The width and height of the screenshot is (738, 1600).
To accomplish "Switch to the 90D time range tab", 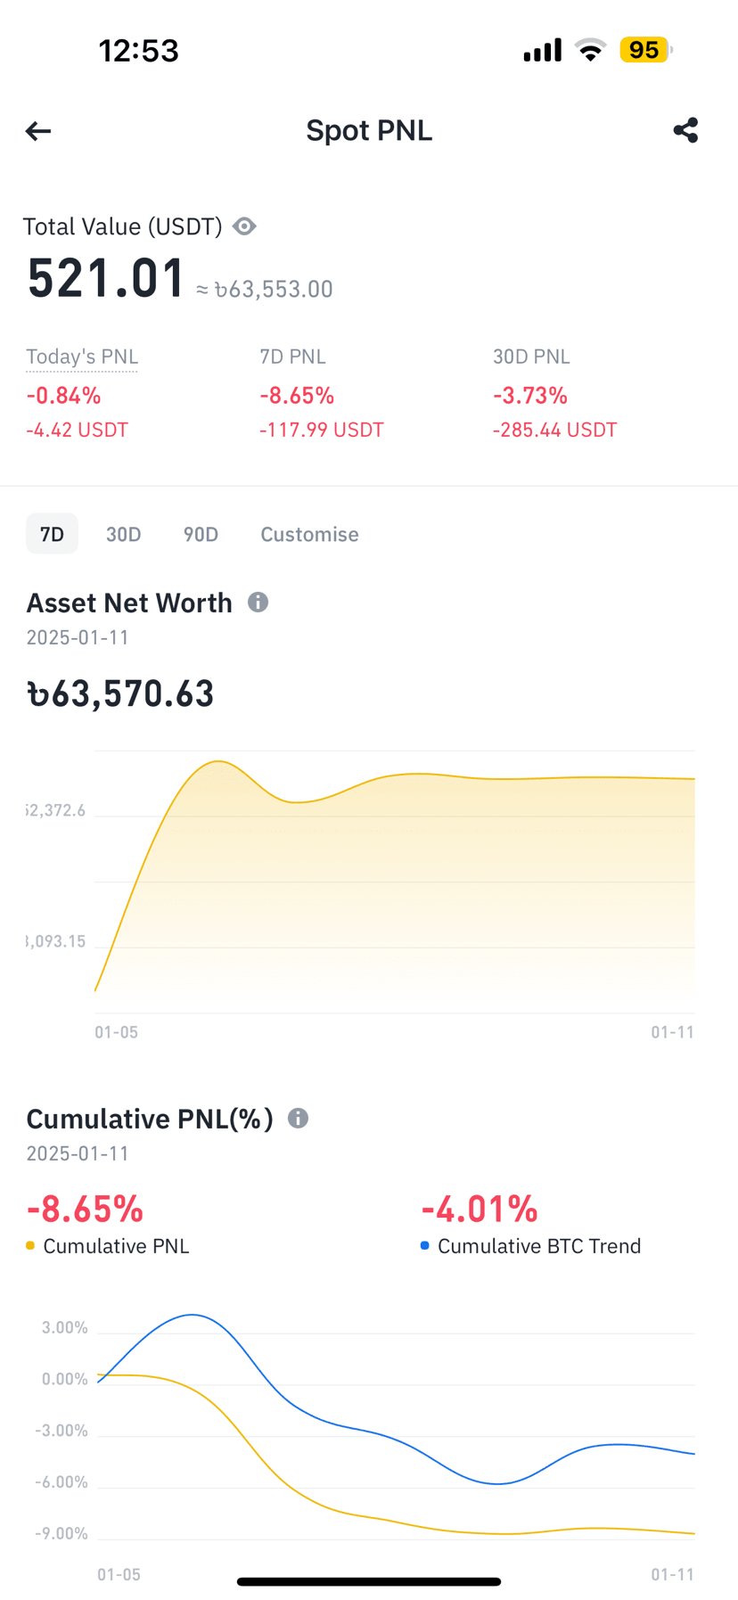I will pos(201,534).
